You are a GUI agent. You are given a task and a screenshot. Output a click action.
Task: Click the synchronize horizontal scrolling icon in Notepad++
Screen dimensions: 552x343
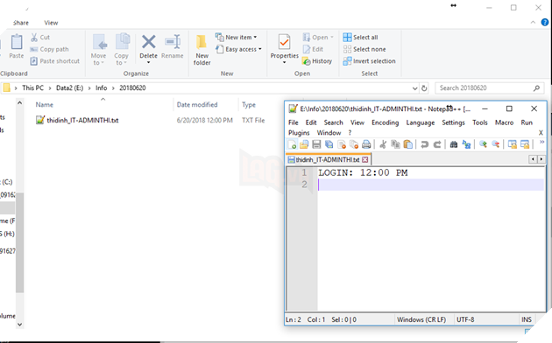(525, 144)
